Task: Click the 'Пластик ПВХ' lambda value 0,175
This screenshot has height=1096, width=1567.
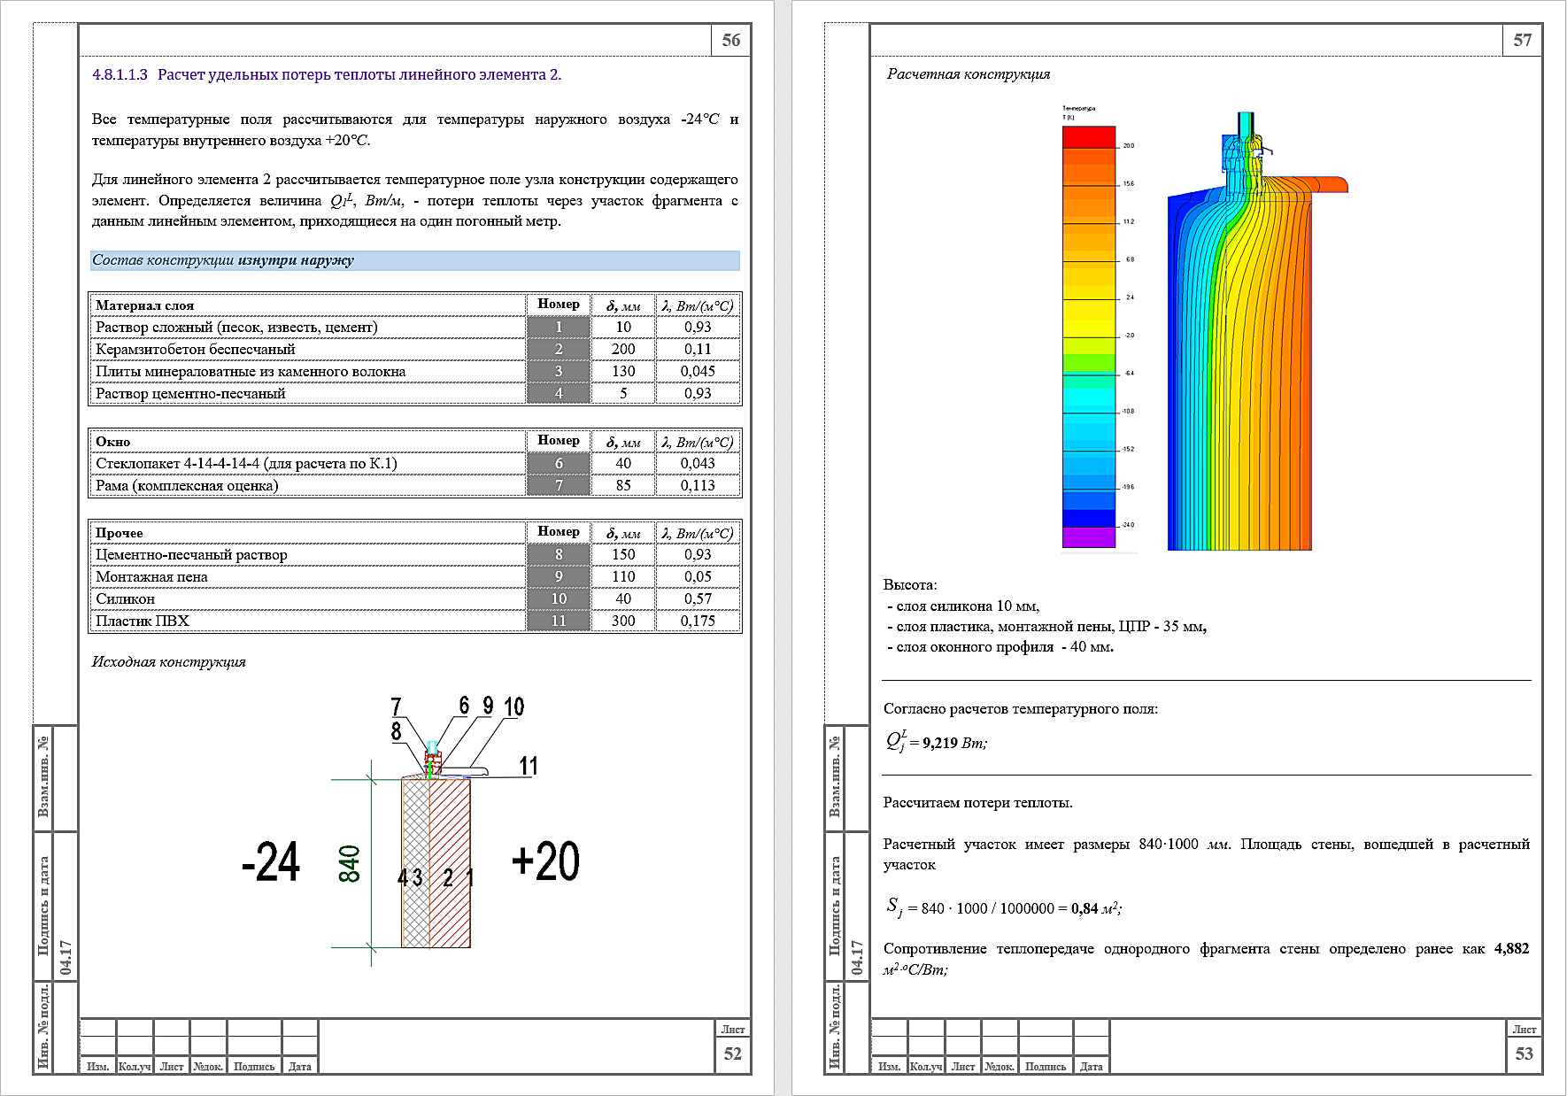Action: tap(698, 621)
